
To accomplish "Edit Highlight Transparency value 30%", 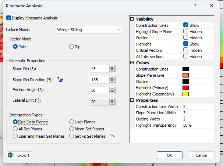I will [x=198, y=125].
